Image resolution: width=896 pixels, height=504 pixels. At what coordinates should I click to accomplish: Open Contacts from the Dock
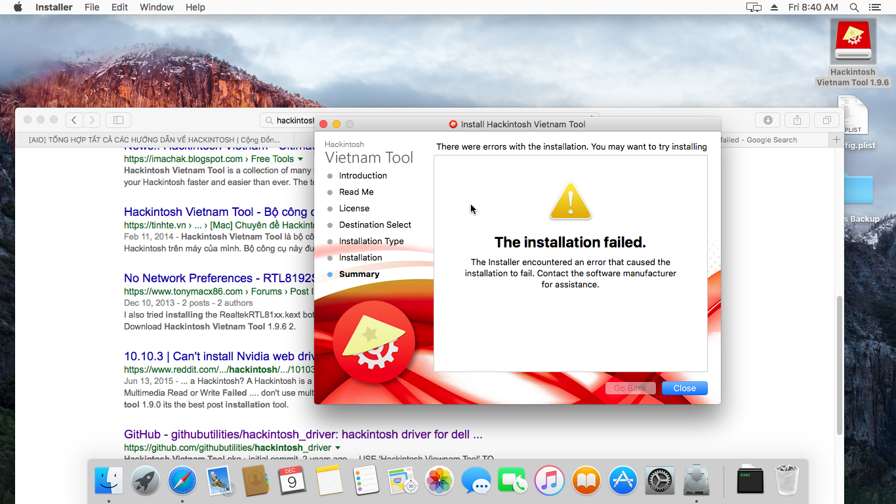(x=255, y=481)
